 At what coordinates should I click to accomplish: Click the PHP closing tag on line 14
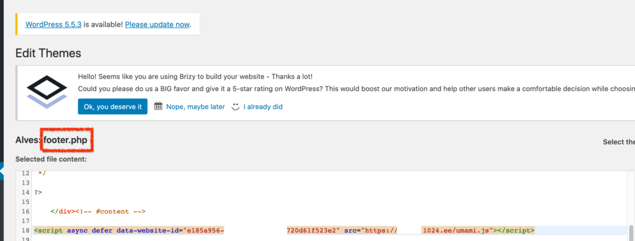click(38, 192)
